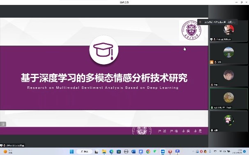Switch the Chinese input method indicator

point(215,151)
